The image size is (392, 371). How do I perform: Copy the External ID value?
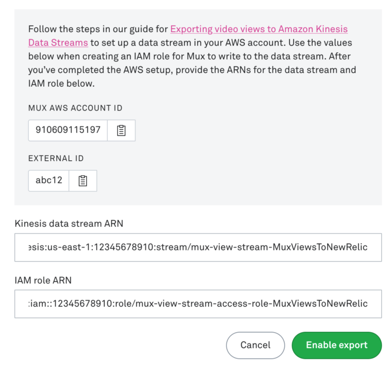[x=83, y=181]
